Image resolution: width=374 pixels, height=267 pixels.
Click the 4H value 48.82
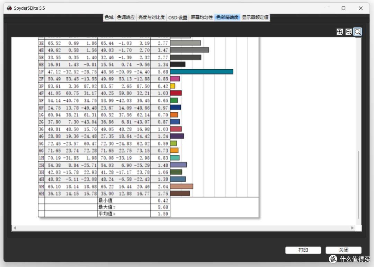[x=54, y=179]
